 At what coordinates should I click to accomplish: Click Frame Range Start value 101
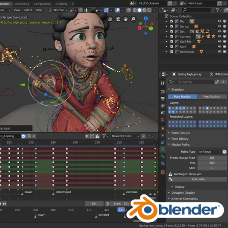point(212,158)
